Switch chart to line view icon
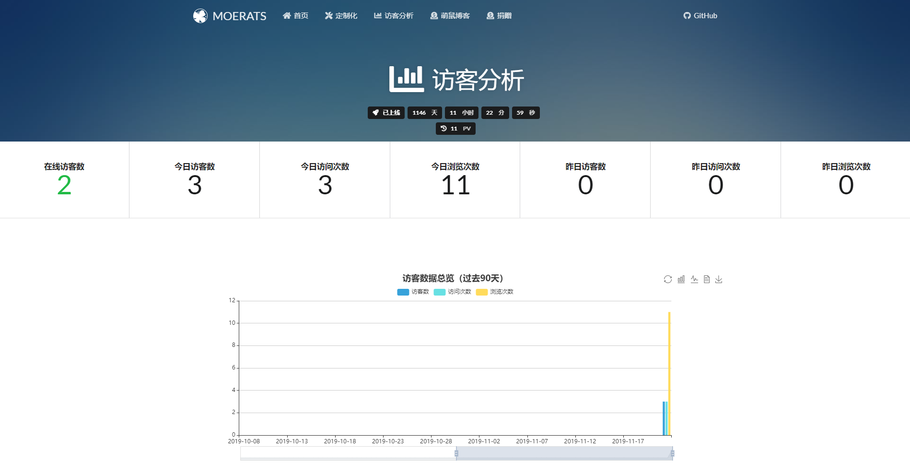This screenshot has height=463, width=910. pyautogui.click(x=694, y=279)
